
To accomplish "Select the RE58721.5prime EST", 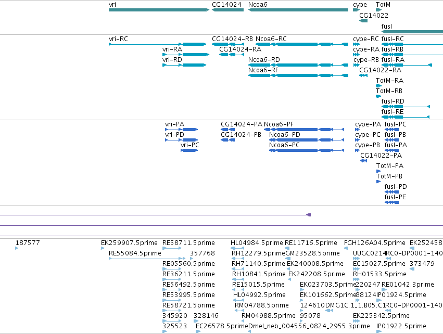I will 172,311.
